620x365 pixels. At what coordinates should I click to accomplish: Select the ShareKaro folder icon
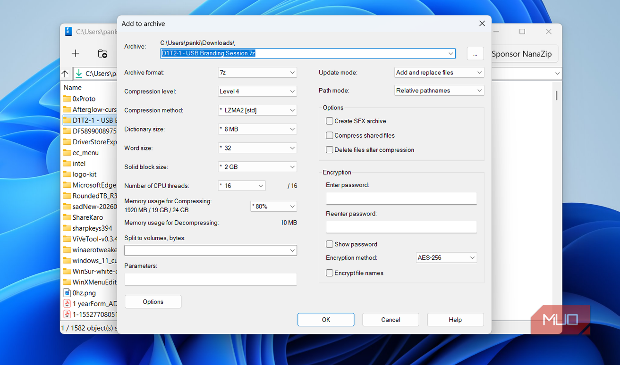click(x=67, y=217)
